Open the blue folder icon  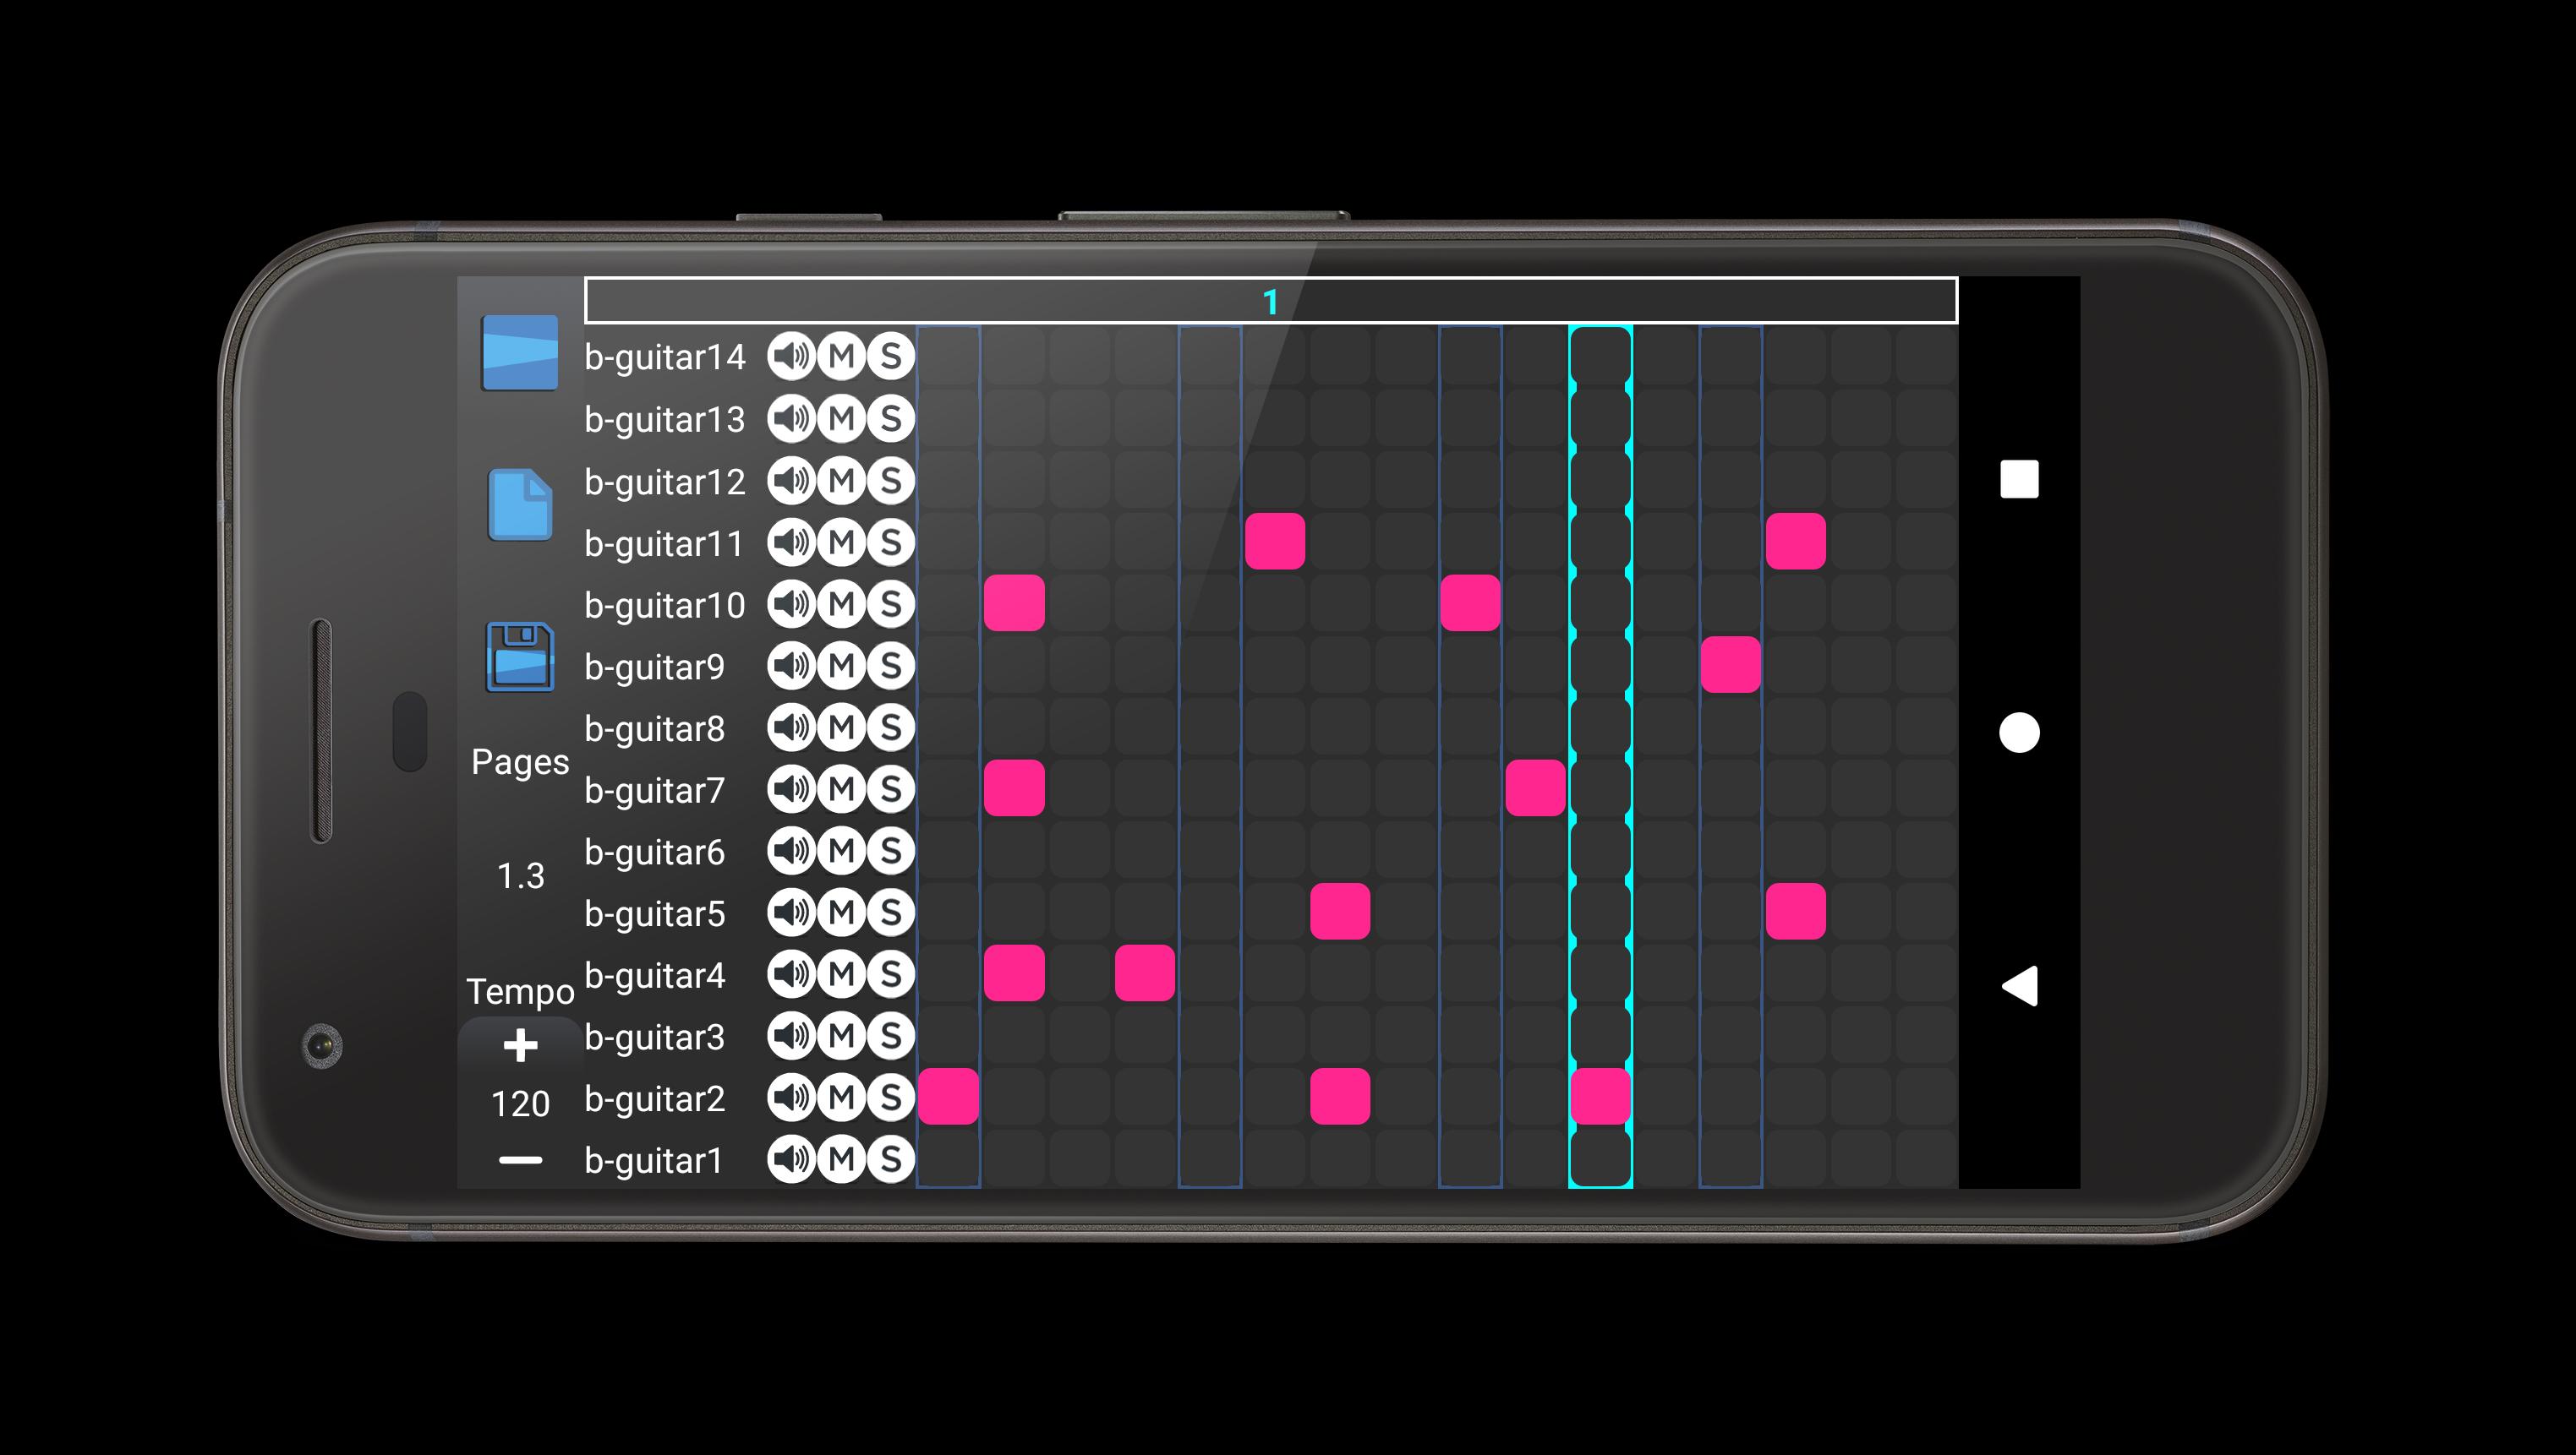pyautogui.click(x=519, y=351)
